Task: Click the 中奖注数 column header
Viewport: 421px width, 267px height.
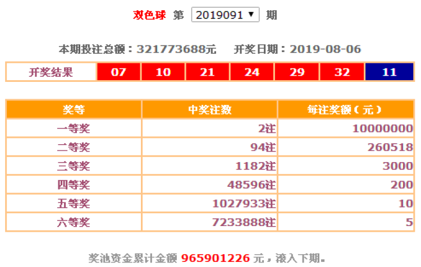Action: click(209, 110)
